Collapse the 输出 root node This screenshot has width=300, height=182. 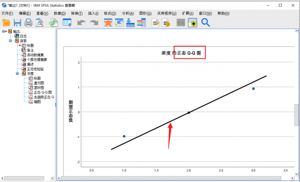point(3,31)
